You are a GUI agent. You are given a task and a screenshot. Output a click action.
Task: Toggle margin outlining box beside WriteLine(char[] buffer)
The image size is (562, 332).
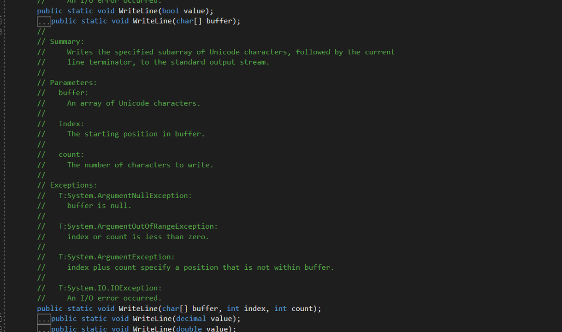(1, 21)
